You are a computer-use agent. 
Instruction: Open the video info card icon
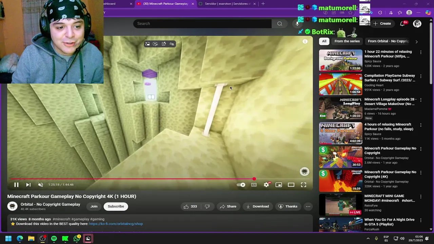(x=305, y=41)
